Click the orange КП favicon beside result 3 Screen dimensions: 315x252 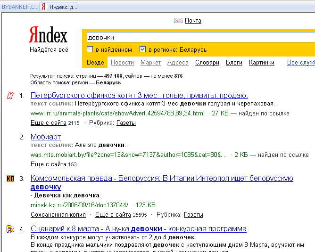pos(10,179)
